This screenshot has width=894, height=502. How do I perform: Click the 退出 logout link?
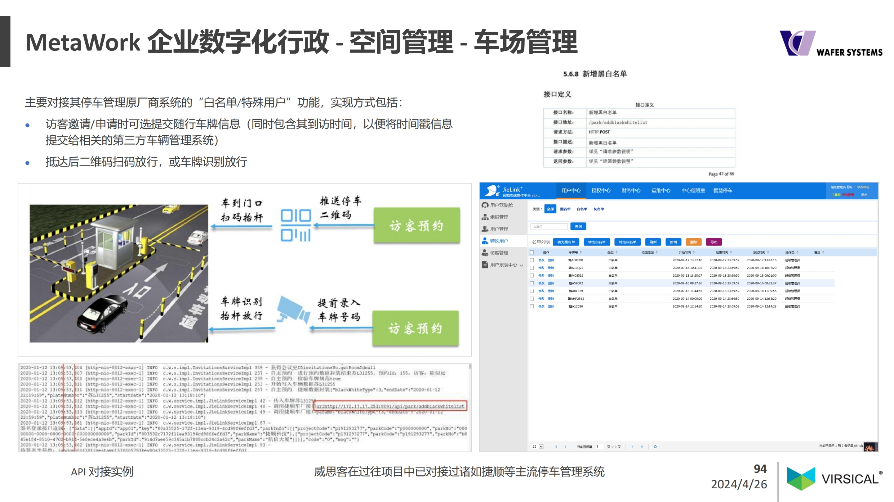tap(864, 195)
